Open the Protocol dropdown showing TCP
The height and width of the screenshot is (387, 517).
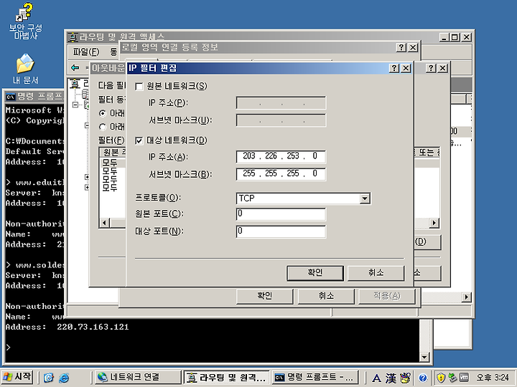(365, 199)
